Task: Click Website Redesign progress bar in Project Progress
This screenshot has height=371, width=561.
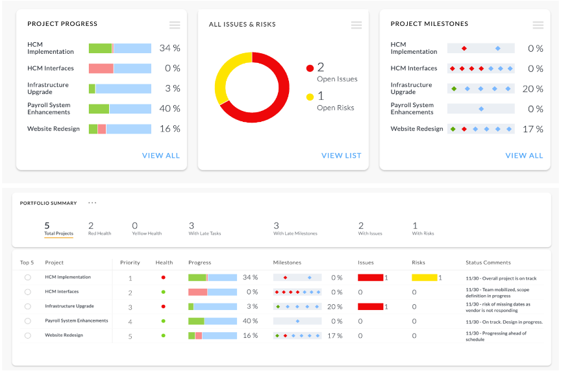Action: [120, 129]
